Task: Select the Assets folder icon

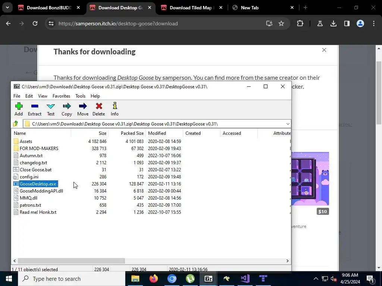Action: [16, 141]
